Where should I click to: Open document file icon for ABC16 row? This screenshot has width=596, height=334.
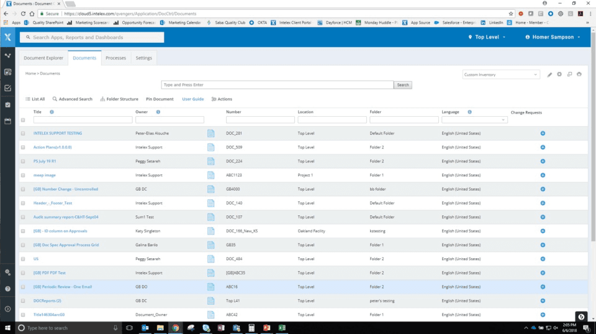point(211,287)
